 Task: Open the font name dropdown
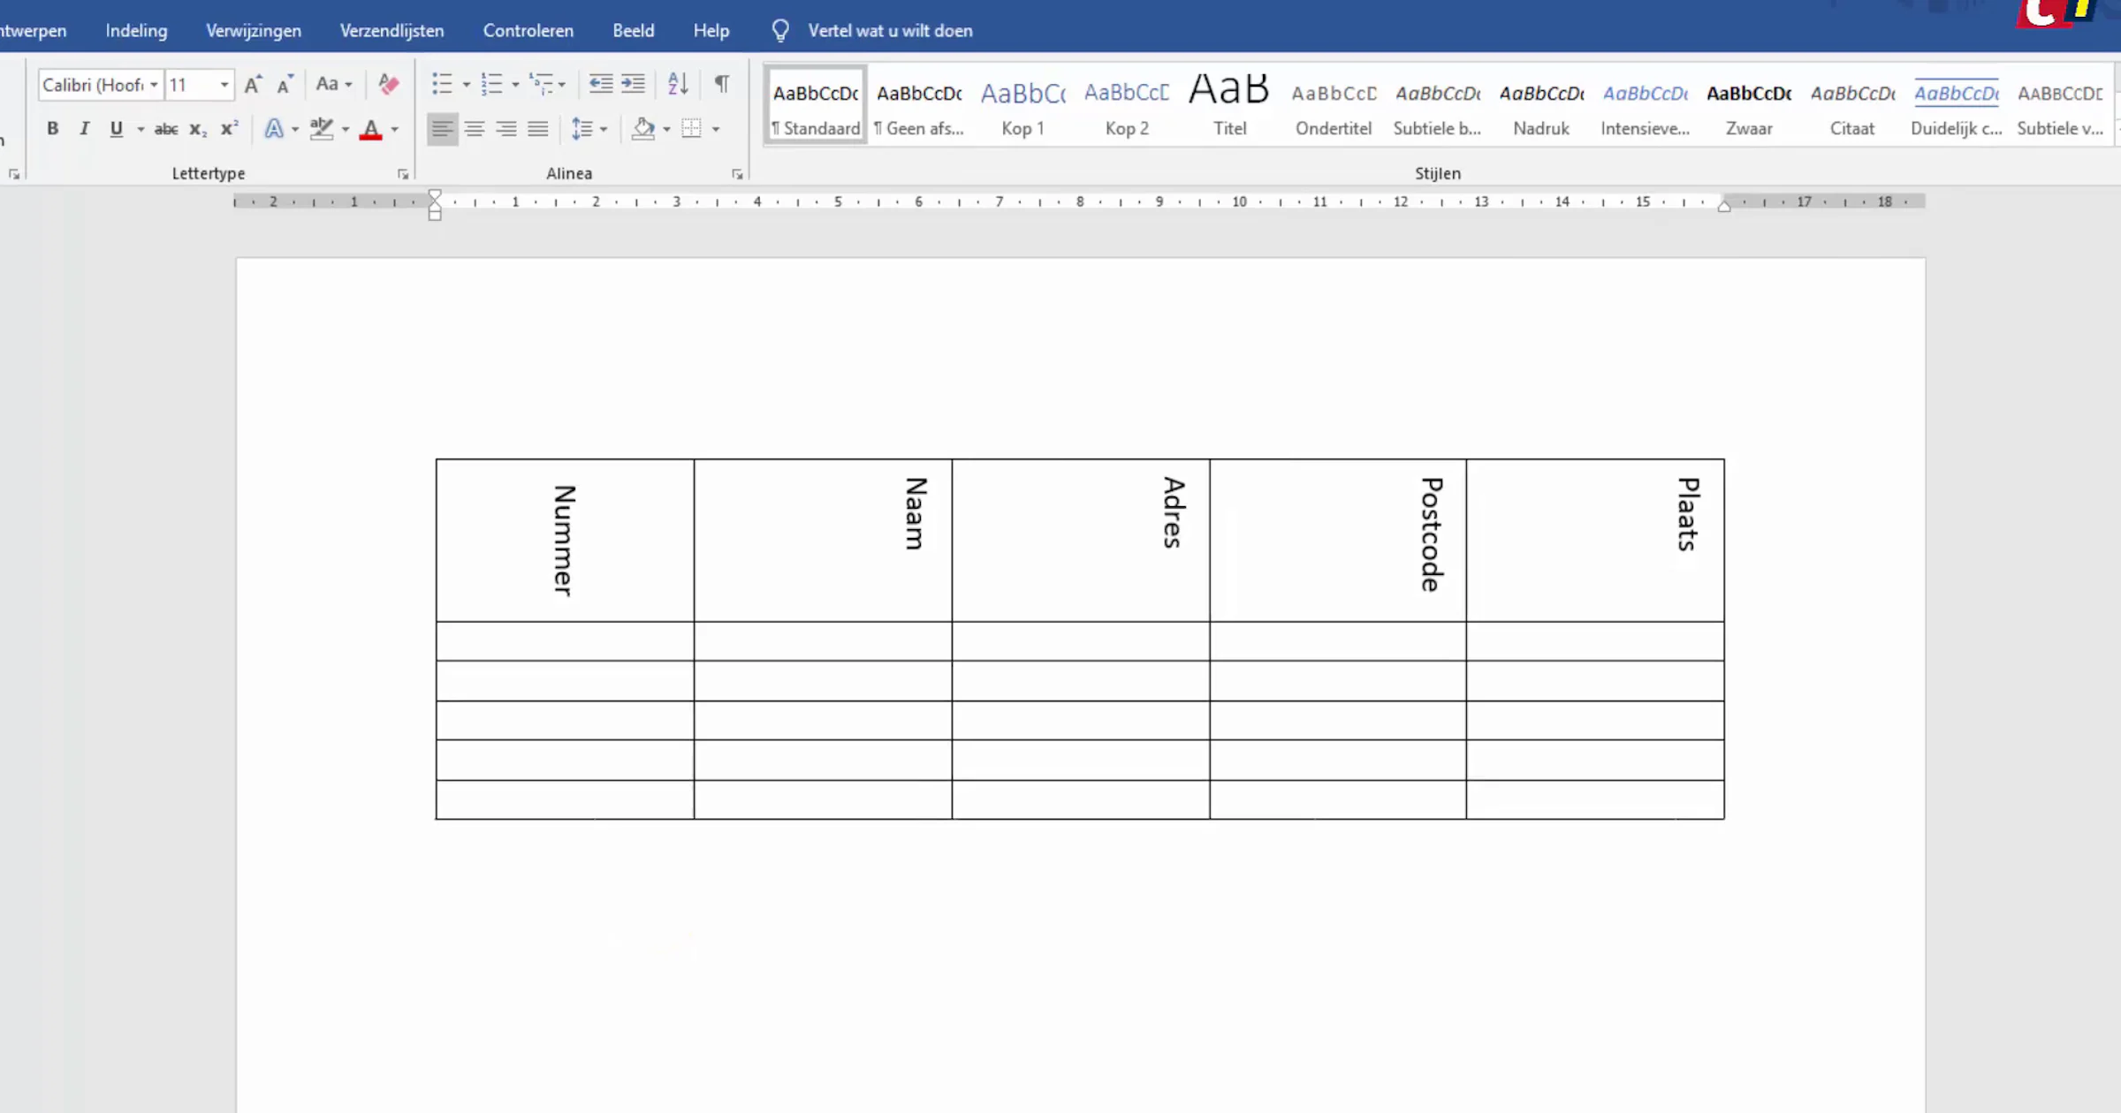pyautogui.click(x=154, y=85)
